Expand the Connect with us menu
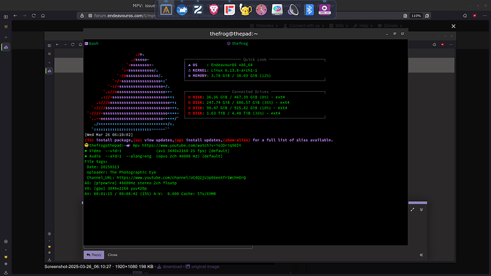 tap(303, 26)
